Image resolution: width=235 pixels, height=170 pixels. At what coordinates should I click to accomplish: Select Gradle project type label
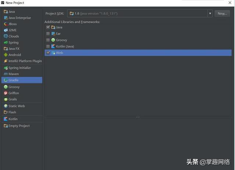click(14, 80)
